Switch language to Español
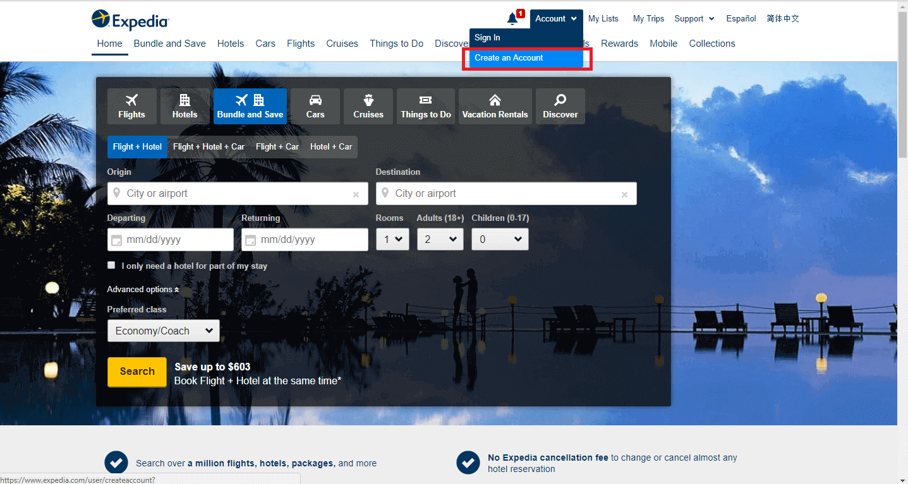Screen dimensions: 908x484 741,18
